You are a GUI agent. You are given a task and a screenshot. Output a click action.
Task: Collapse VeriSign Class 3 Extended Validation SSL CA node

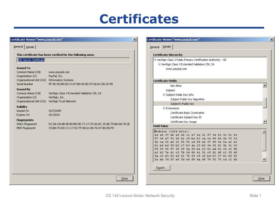point(159,64)
